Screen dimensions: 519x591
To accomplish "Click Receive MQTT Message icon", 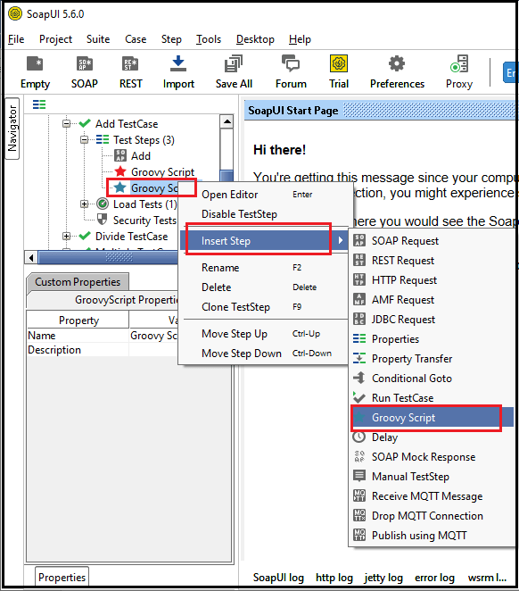I will (x=359, y=495).
